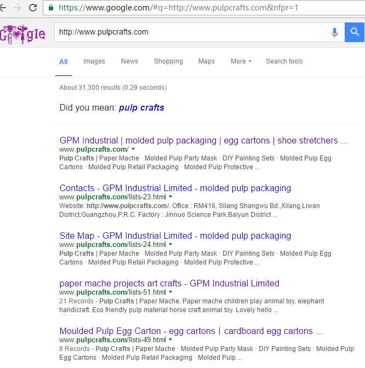Reload the page with refresh icon
Image resolution: width=365 pixels, height=368 pixels.
33,8
